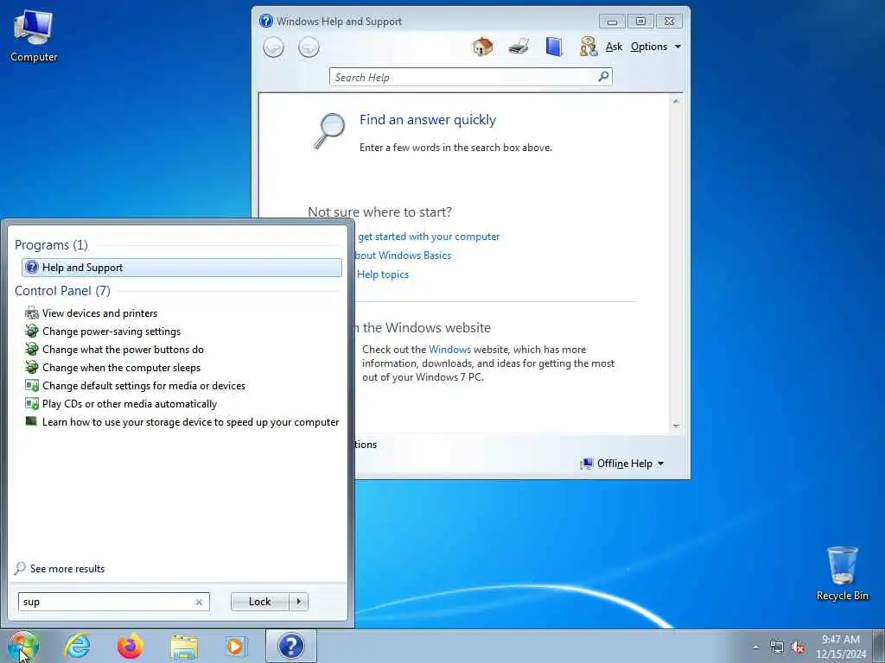Click the Windows Start orb
Viewport: 885px width, 663px height.
(x=23, y=647)
